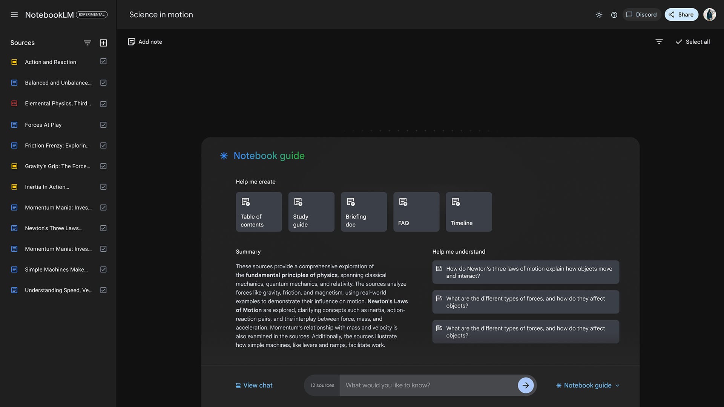The image size is (724, 407).
Task: Expand the 12 sources selector
Action: (322, 385)
